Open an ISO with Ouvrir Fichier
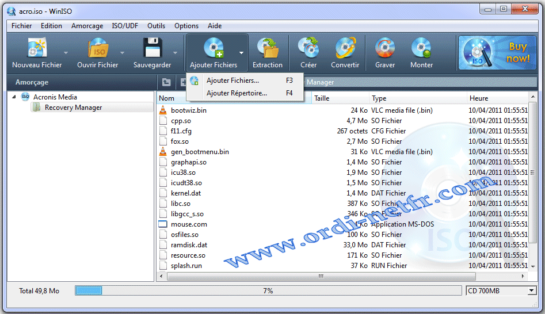545x314 pixels. [98, 48]
